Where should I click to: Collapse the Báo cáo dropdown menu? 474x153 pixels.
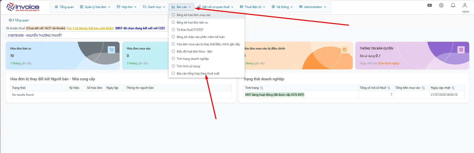click(181, 7)
